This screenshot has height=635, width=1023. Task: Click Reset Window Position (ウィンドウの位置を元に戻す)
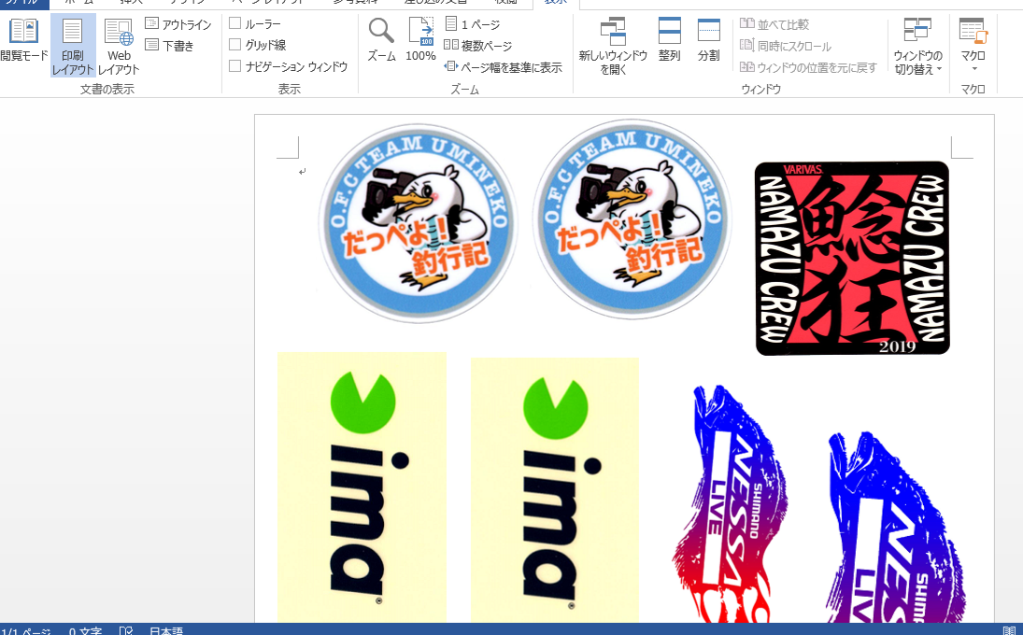coord(808,67)
